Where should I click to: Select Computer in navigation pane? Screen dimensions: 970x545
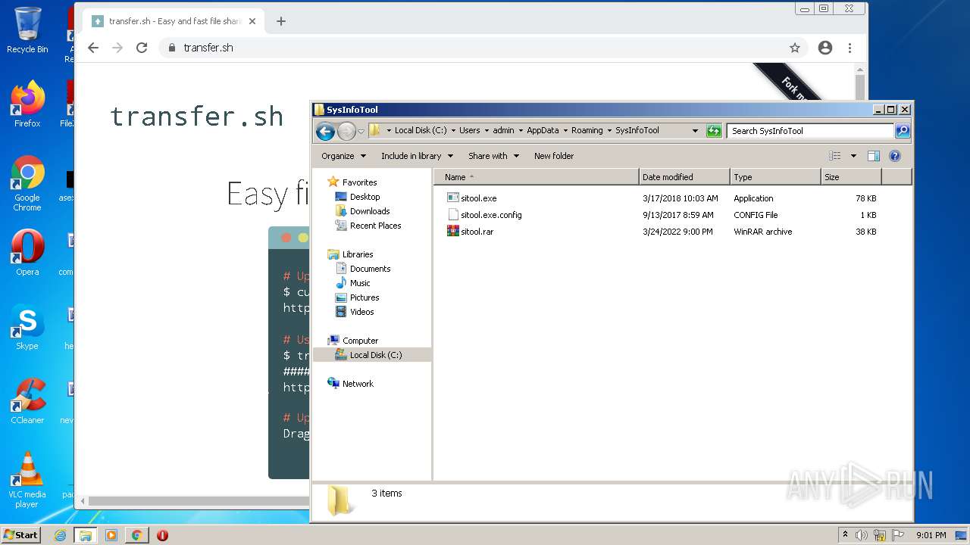(352, 341)
